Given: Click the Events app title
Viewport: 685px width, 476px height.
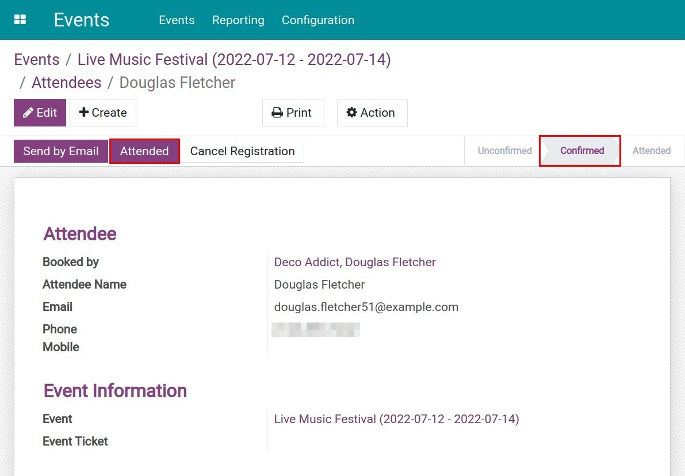Looking at the screenshot, I should 81,20.
